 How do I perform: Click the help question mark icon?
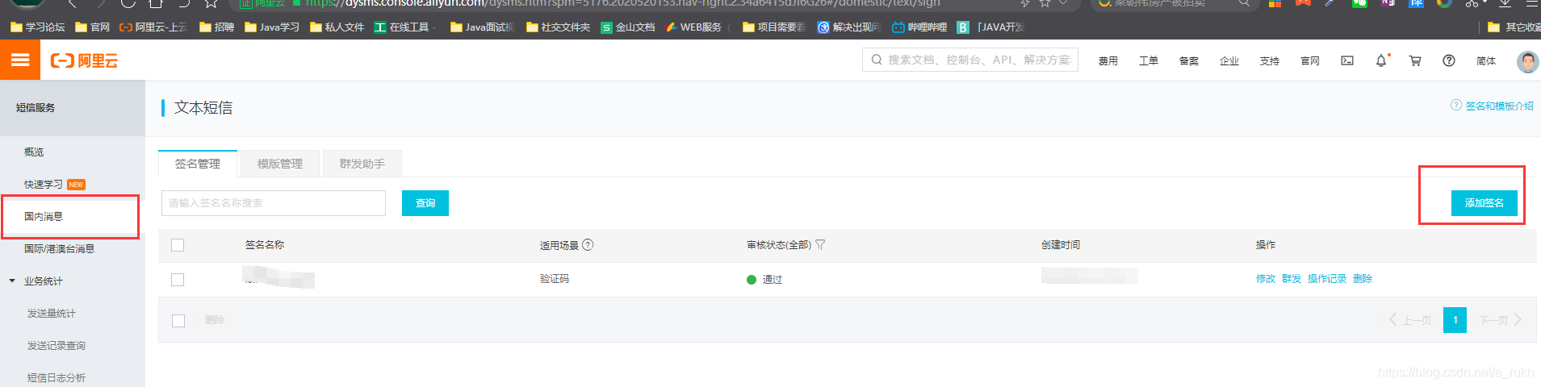click(x=1449, y=60)
